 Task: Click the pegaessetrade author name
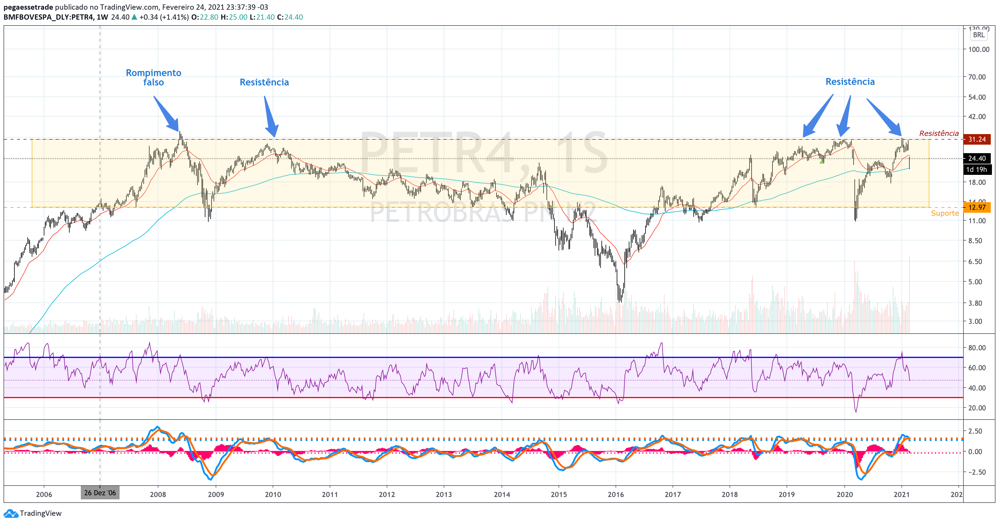coord(28,7)
